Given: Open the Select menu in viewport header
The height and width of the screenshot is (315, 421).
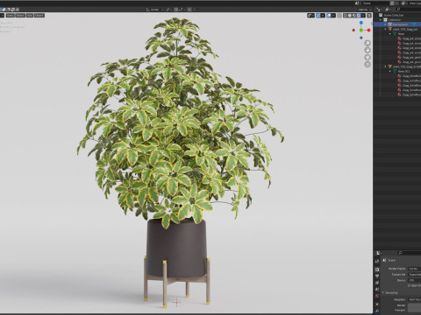Looking at the screenshot, I should pos(20,15).
